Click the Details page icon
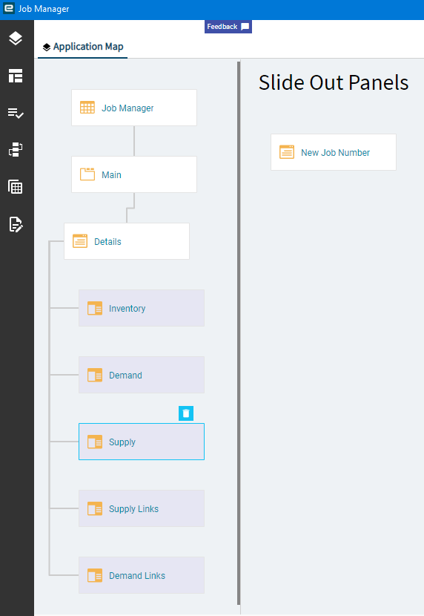The image size is (424, 616). (80, 241)
